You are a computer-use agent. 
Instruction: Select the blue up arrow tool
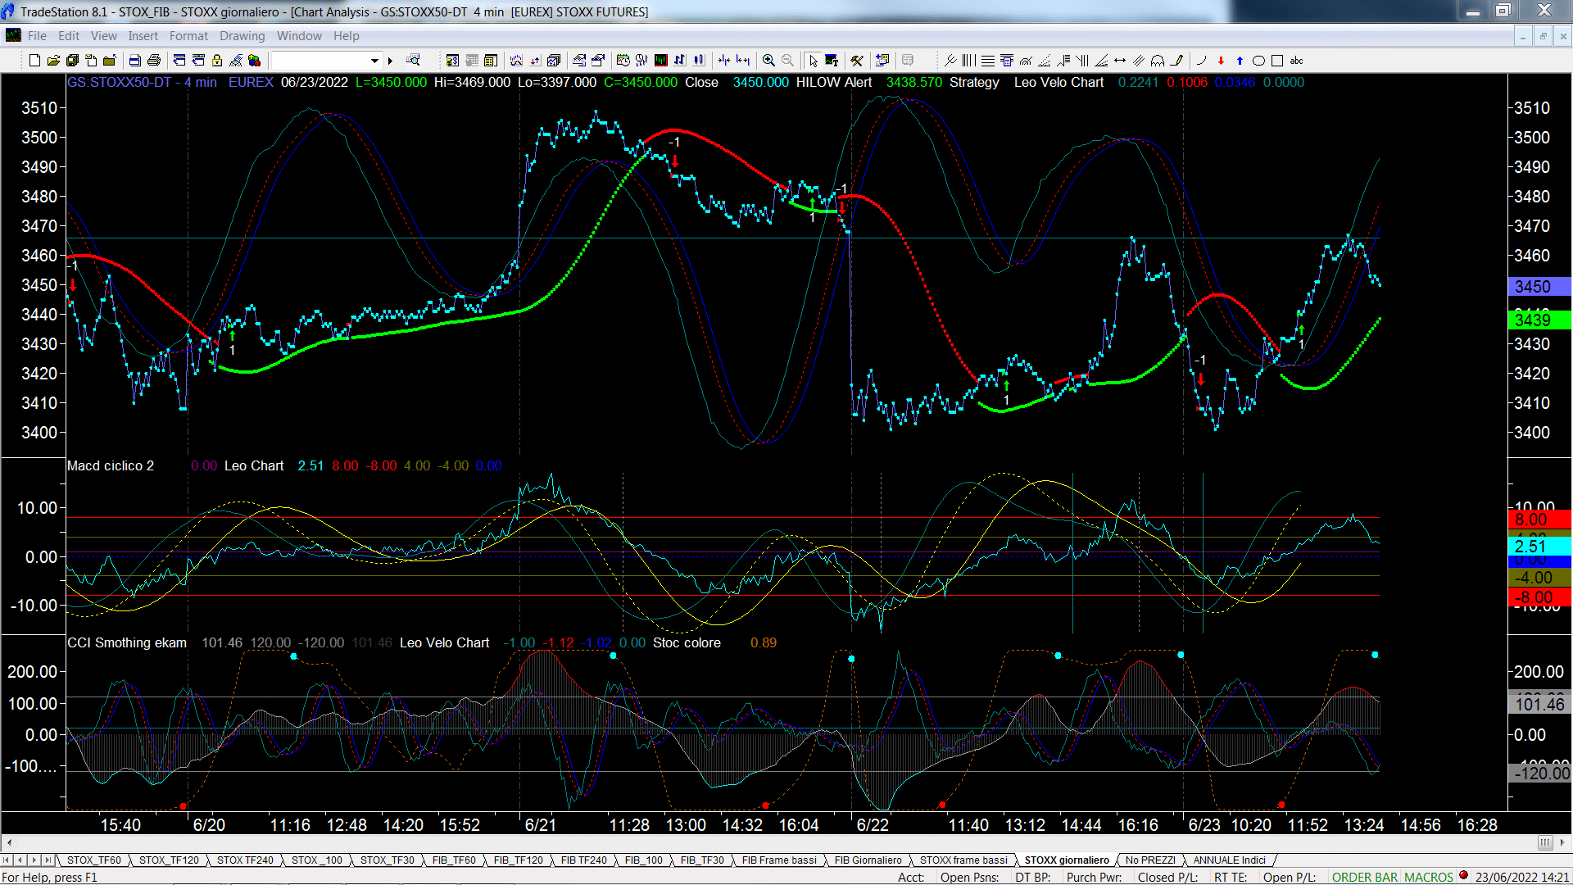click(1240, 61)
